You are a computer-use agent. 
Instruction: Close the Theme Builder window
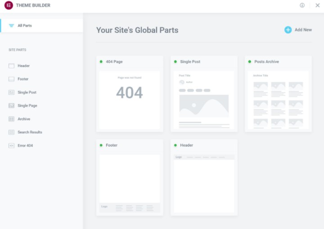[317, 5]
